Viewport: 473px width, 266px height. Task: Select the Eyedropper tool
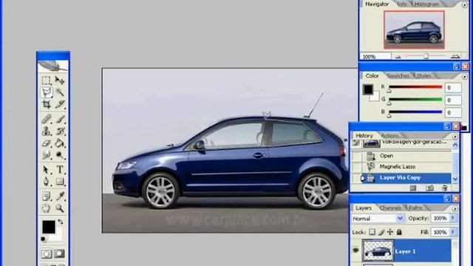pos(60,197)
